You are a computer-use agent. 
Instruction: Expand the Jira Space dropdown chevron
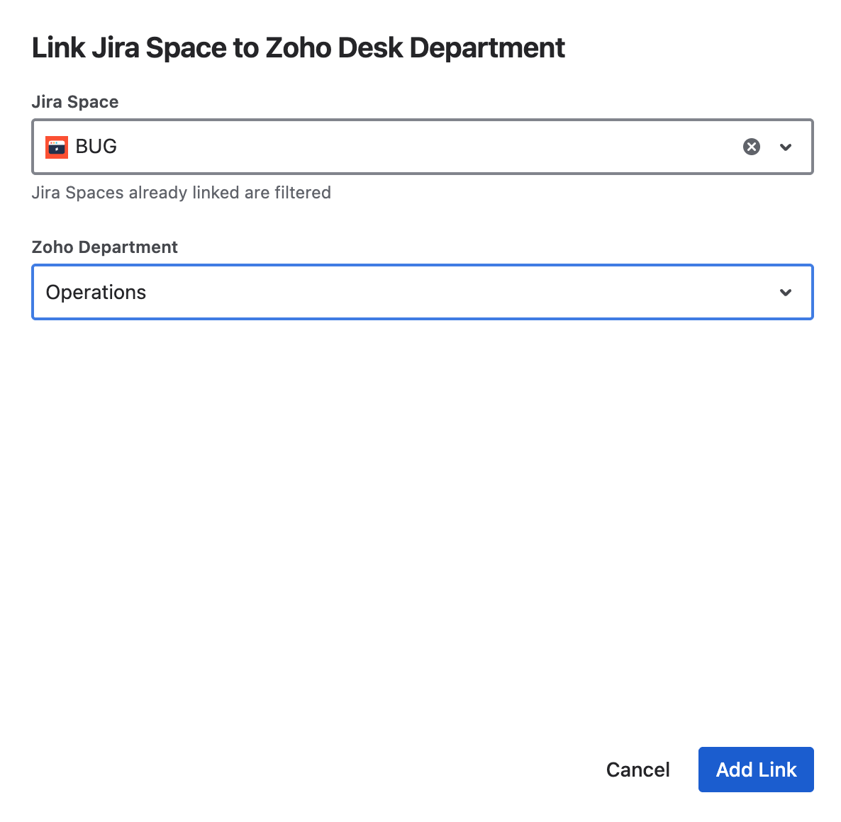click(x=786, y=147)
